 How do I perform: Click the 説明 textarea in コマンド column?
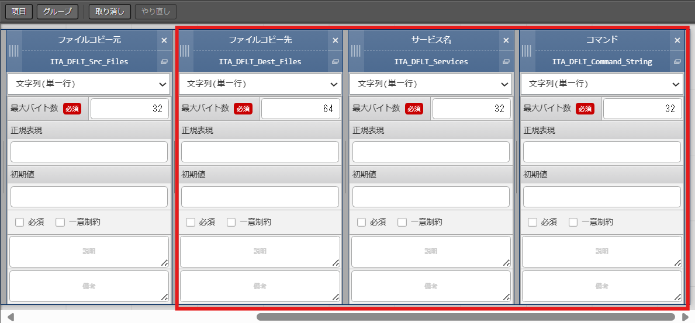603,252
